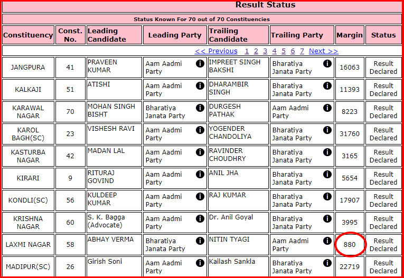404x278 pixels.
Task: Select the KALKAJI constituency cell
Action: (29, 90)
